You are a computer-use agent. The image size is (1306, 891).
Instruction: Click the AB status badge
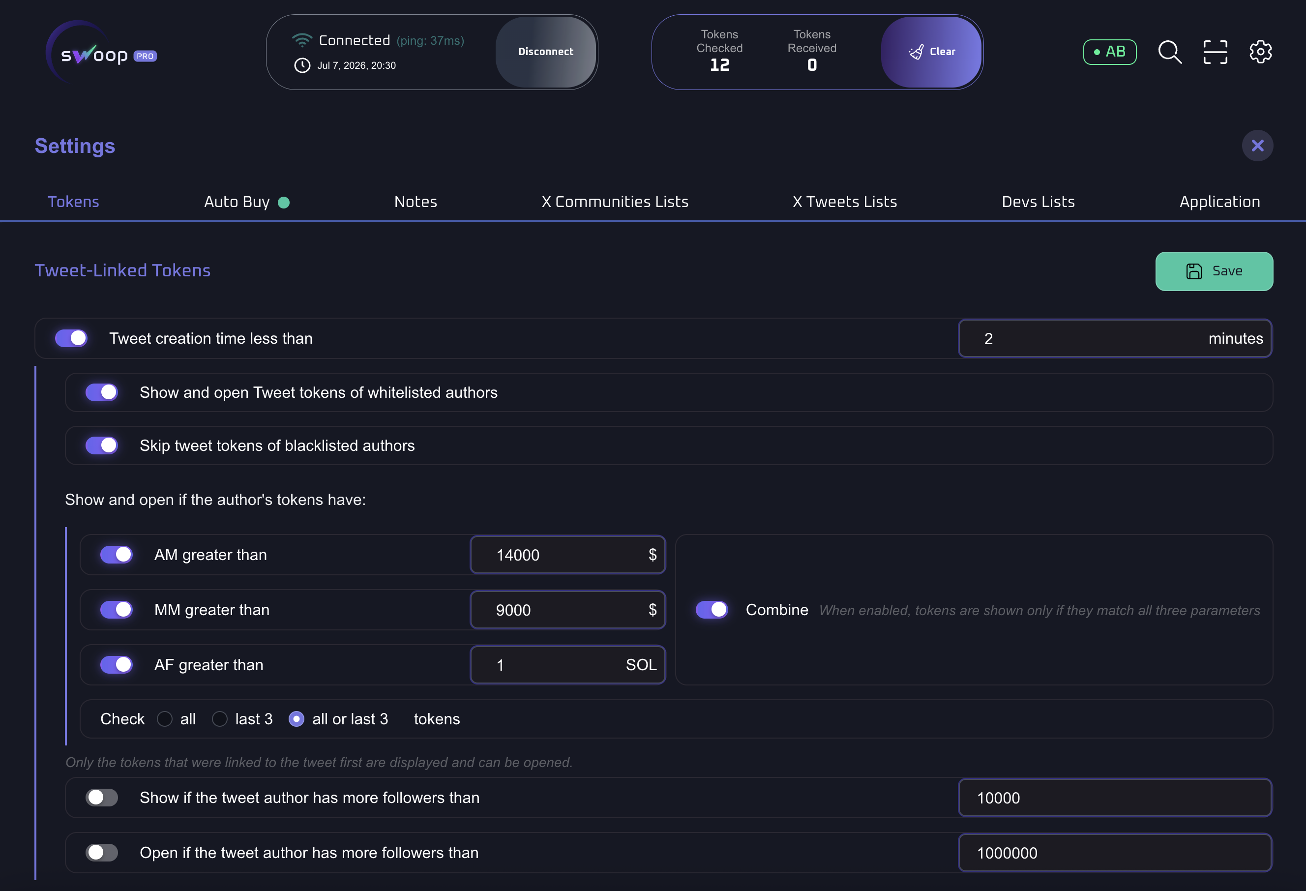click(1109, 52)
